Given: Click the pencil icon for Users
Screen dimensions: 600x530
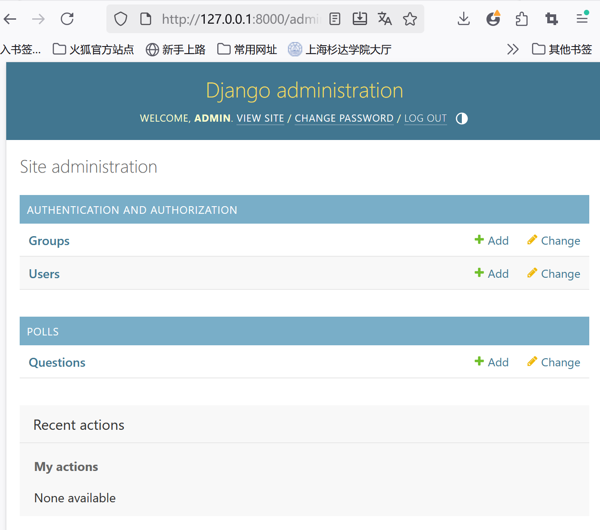Looking at the screenshot, I should [x=532, y=273].
